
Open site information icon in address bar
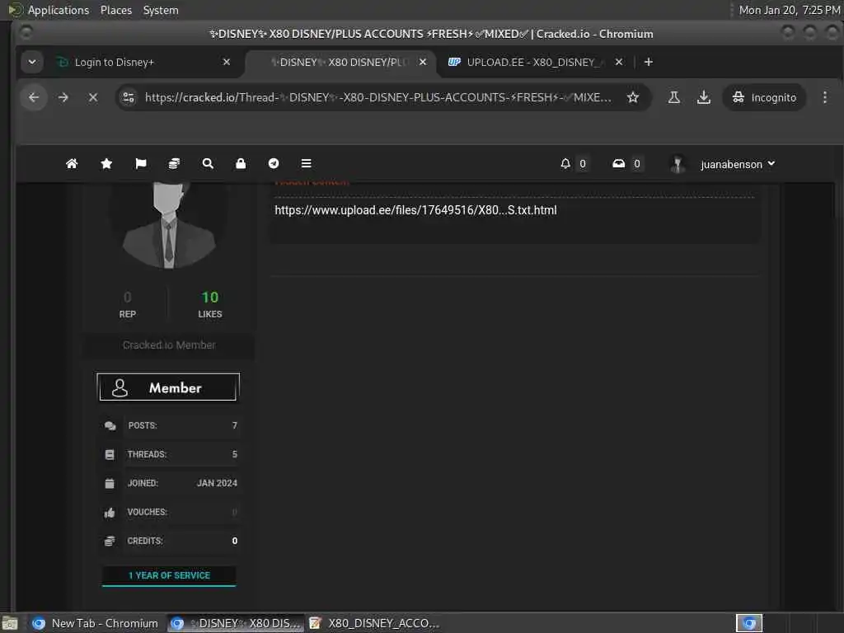(x=129, y=97)
